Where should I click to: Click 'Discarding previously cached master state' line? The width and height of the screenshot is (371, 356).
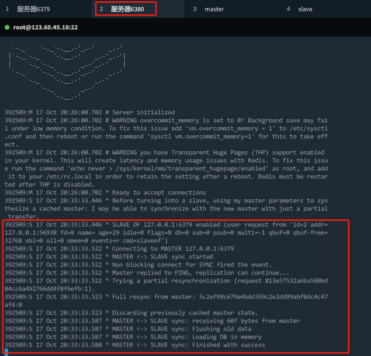[184, 313]
